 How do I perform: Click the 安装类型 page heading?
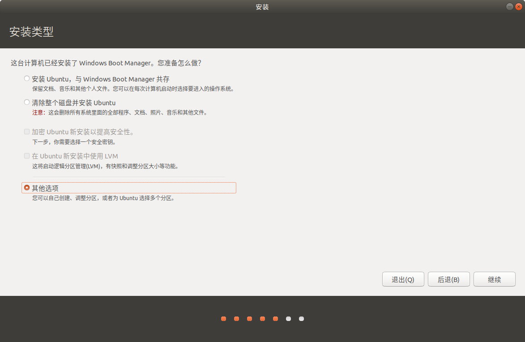click(x=31, y=31)
